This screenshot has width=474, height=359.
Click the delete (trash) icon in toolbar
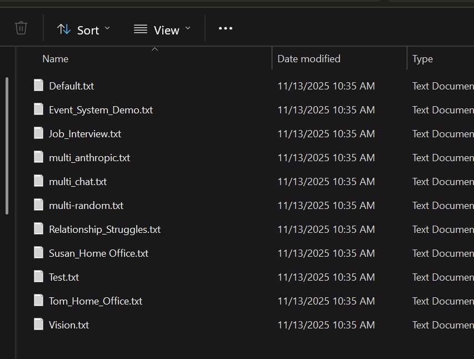tap(21, 28)
